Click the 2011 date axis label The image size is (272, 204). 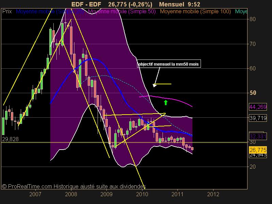tap(177, 194)
